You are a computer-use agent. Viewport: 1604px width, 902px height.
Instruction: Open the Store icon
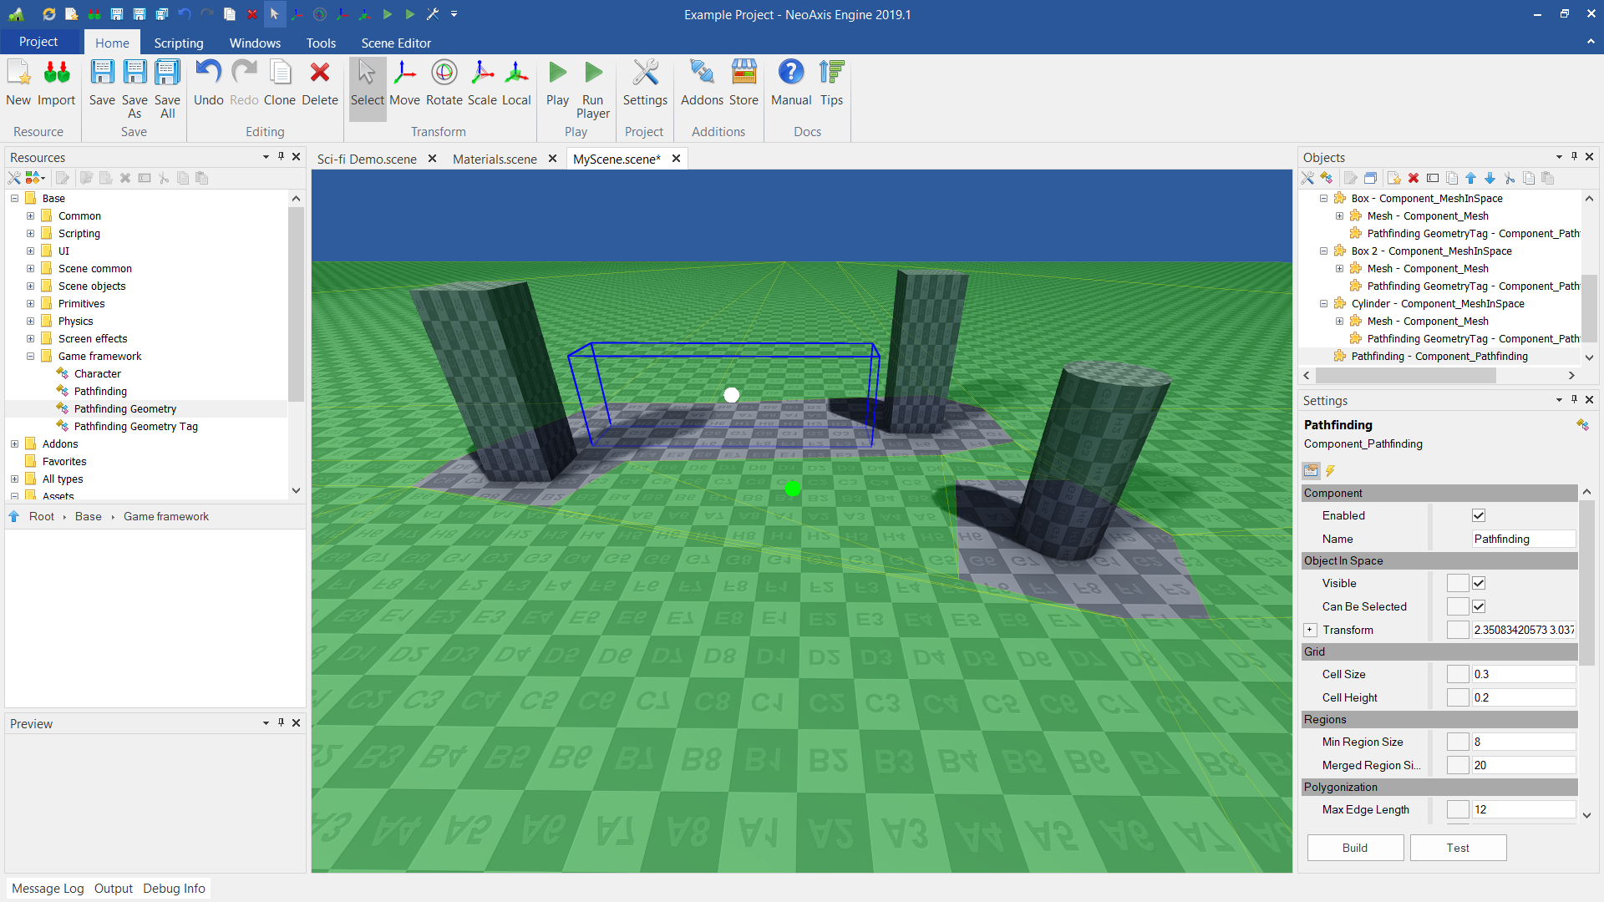click(x=744, y=83)
